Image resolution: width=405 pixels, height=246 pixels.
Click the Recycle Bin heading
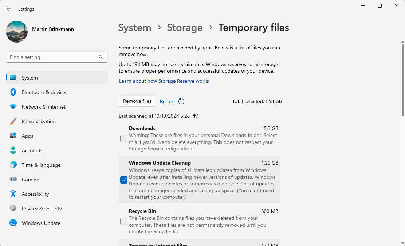(x=142, y=211)
